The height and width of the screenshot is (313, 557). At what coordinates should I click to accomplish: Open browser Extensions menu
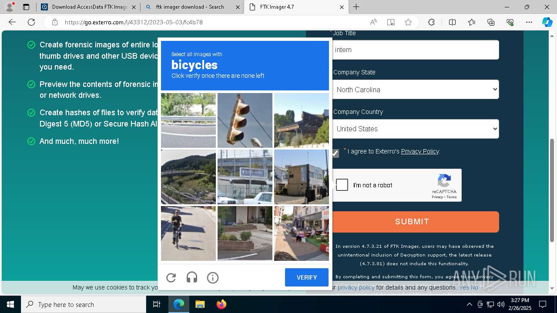431,22
